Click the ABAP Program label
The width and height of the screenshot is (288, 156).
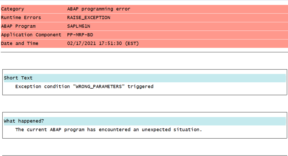click(x=18, y=26)
